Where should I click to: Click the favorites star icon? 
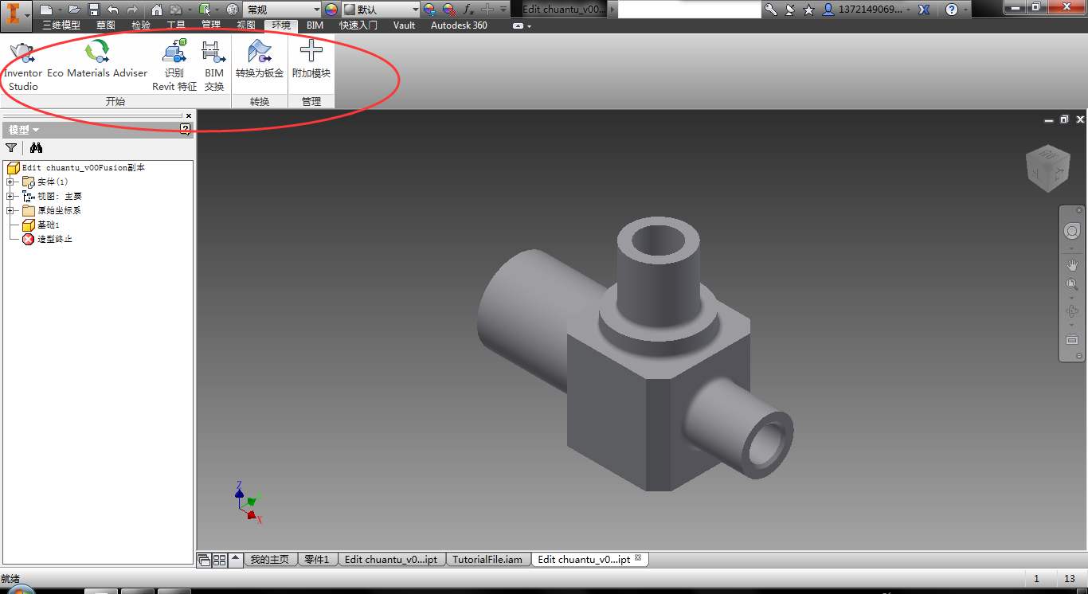tap(809, 10)
